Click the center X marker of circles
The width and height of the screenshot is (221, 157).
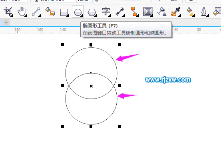pyautogui.click(x=92, y=86)
